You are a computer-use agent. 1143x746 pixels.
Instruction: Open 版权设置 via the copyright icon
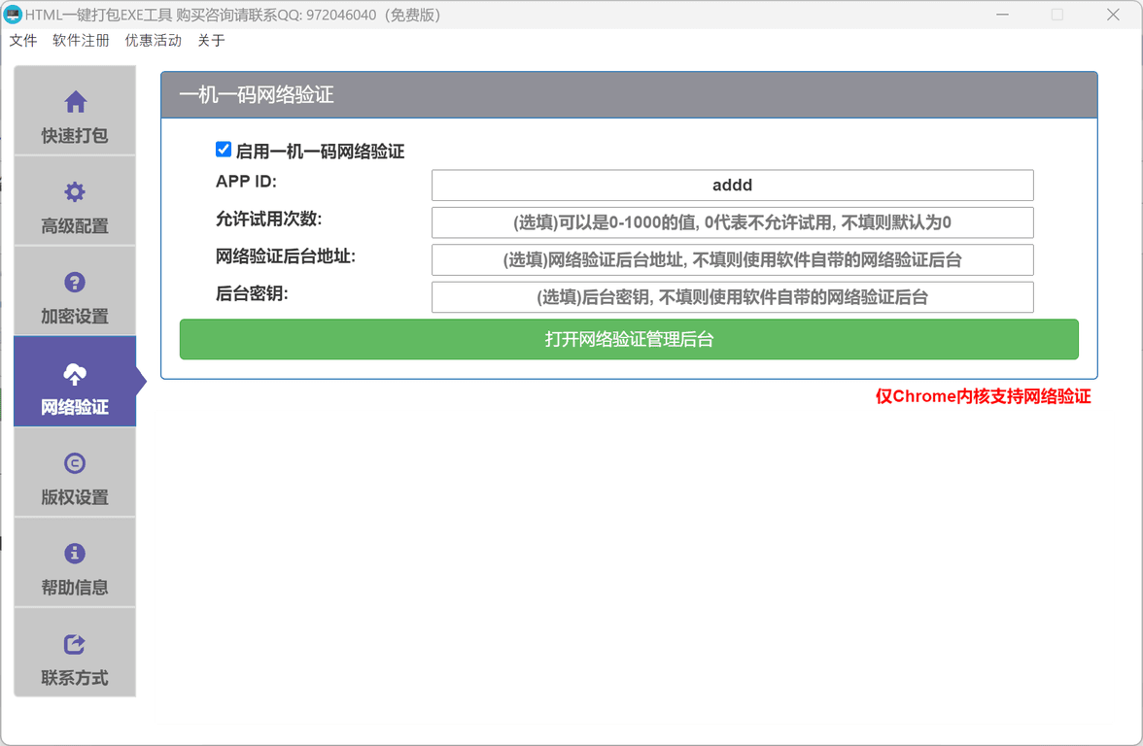[x=75, y=463]
